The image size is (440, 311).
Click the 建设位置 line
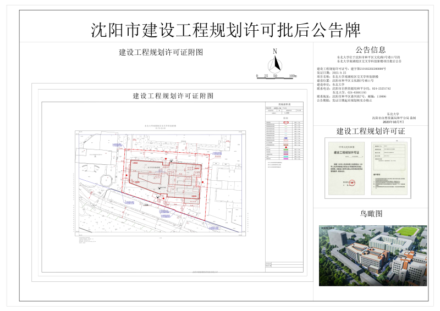coord(345,80)
